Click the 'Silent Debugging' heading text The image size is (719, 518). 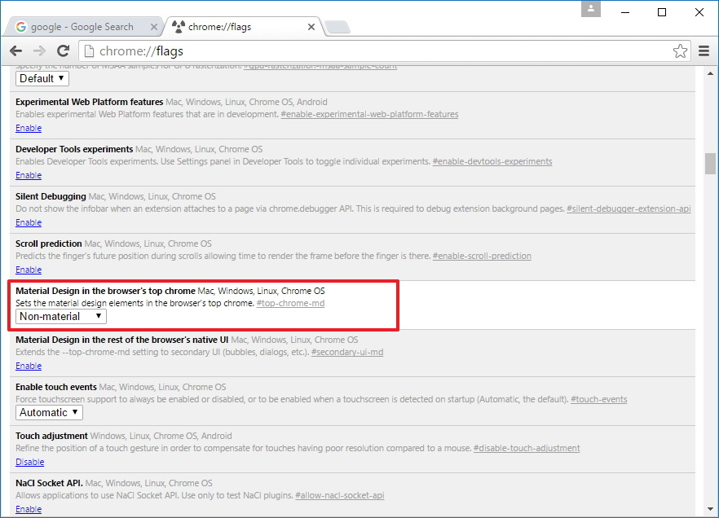click(x=51, y=196)
